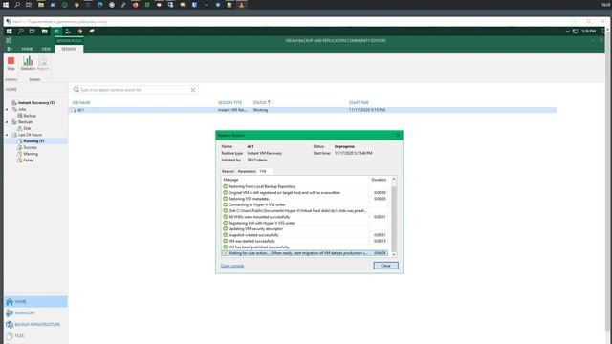The image size is (612, 344).
Task: Sort by the START TIME column header
Action: 359,102
